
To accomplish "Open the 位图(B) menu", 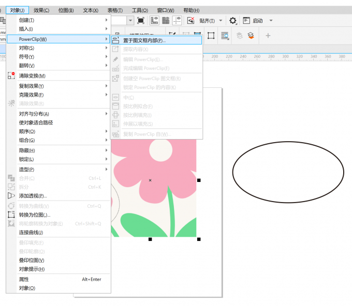I will [66, 10].
